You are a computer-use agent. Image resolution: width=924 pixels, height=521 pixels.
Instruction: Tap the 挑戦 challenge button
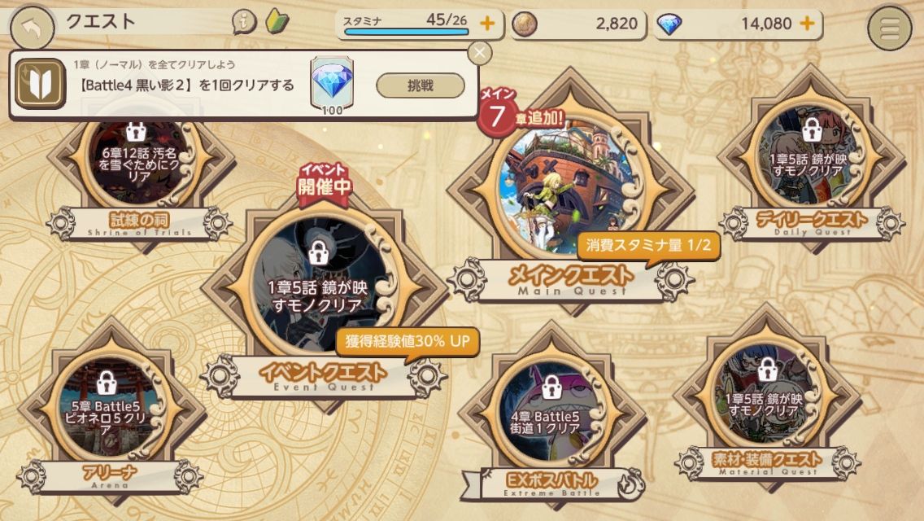[x=421, y=85]
